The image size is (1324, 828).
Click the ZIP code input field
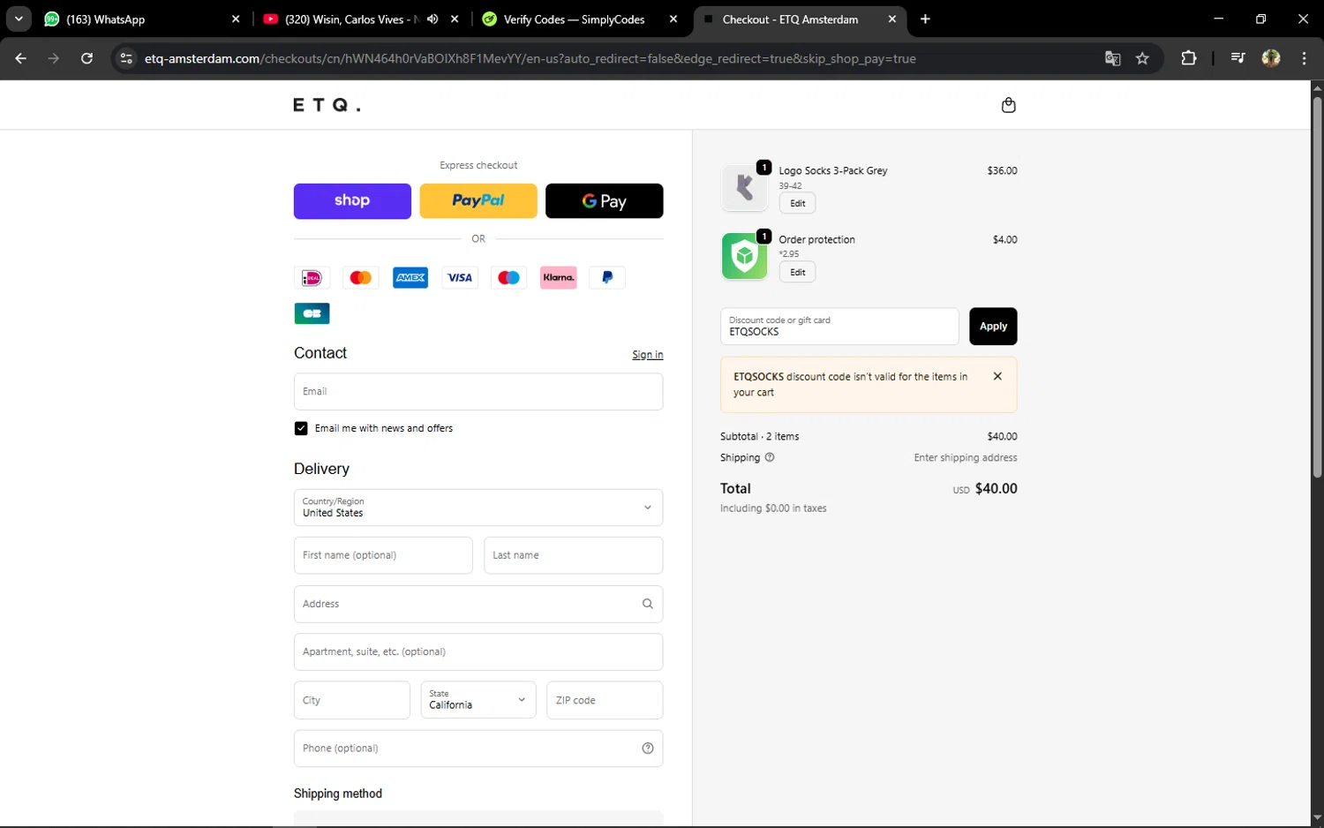tap(605, 700)
